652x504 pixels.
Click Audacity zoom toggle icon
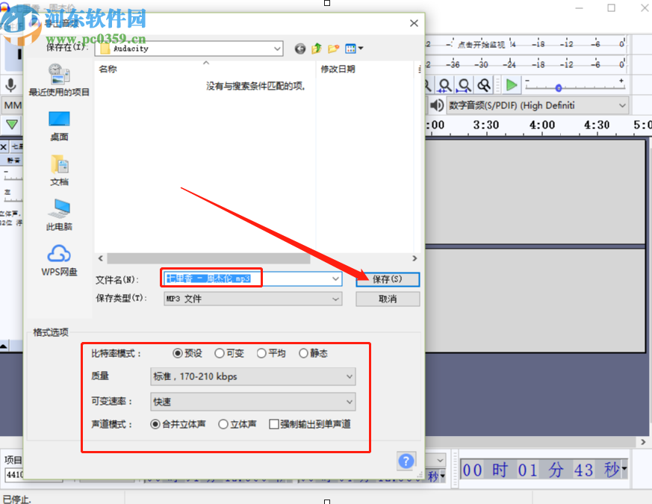tap(484, 85)
